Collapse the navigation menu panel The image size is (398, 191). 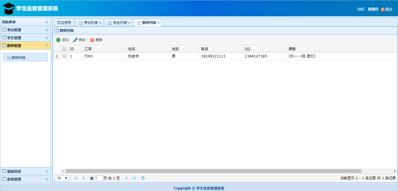47,22
